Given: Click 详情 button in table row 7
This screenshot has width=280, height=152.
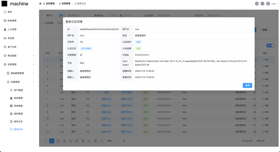Looking at the screenshot, I should click(265, 99).
